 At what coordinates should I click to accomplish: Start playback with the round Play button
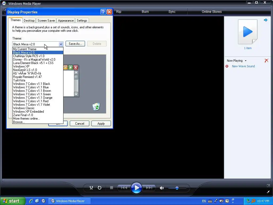point(136,188)
